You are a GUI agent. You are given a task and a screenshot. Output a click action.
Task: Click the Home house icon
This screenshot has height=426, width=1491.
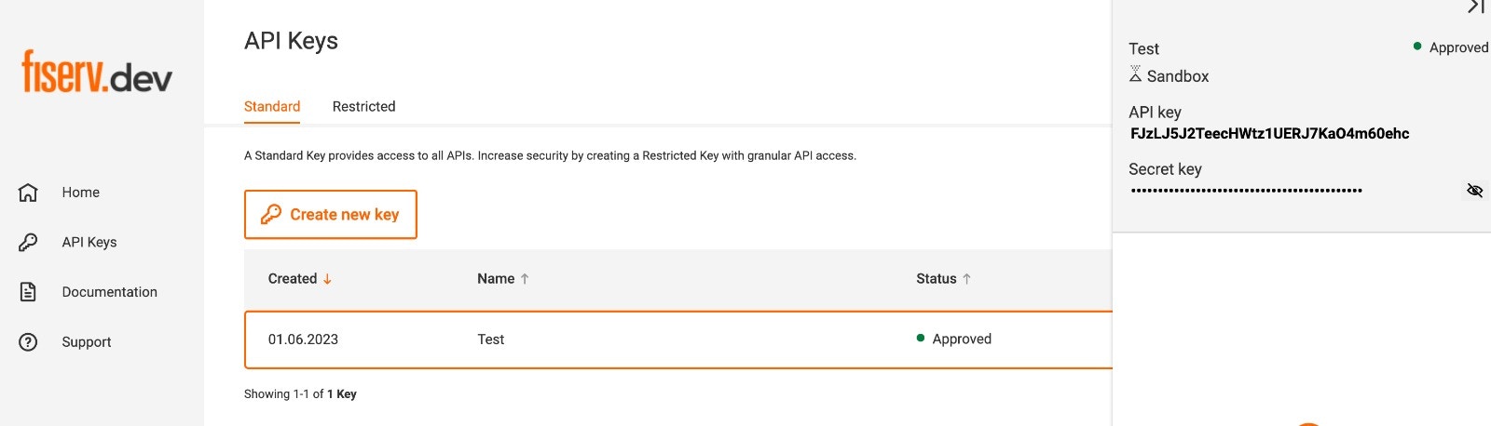28,193
